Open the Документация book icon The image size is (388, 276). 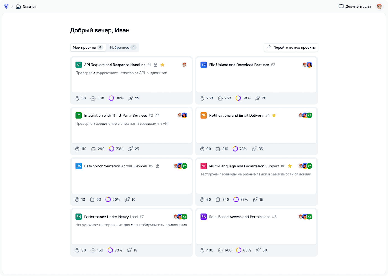coord(341,6)
